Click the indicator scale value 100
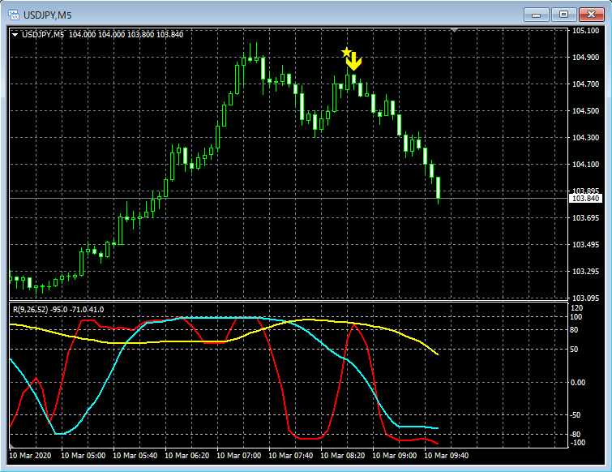 (576, 317)
